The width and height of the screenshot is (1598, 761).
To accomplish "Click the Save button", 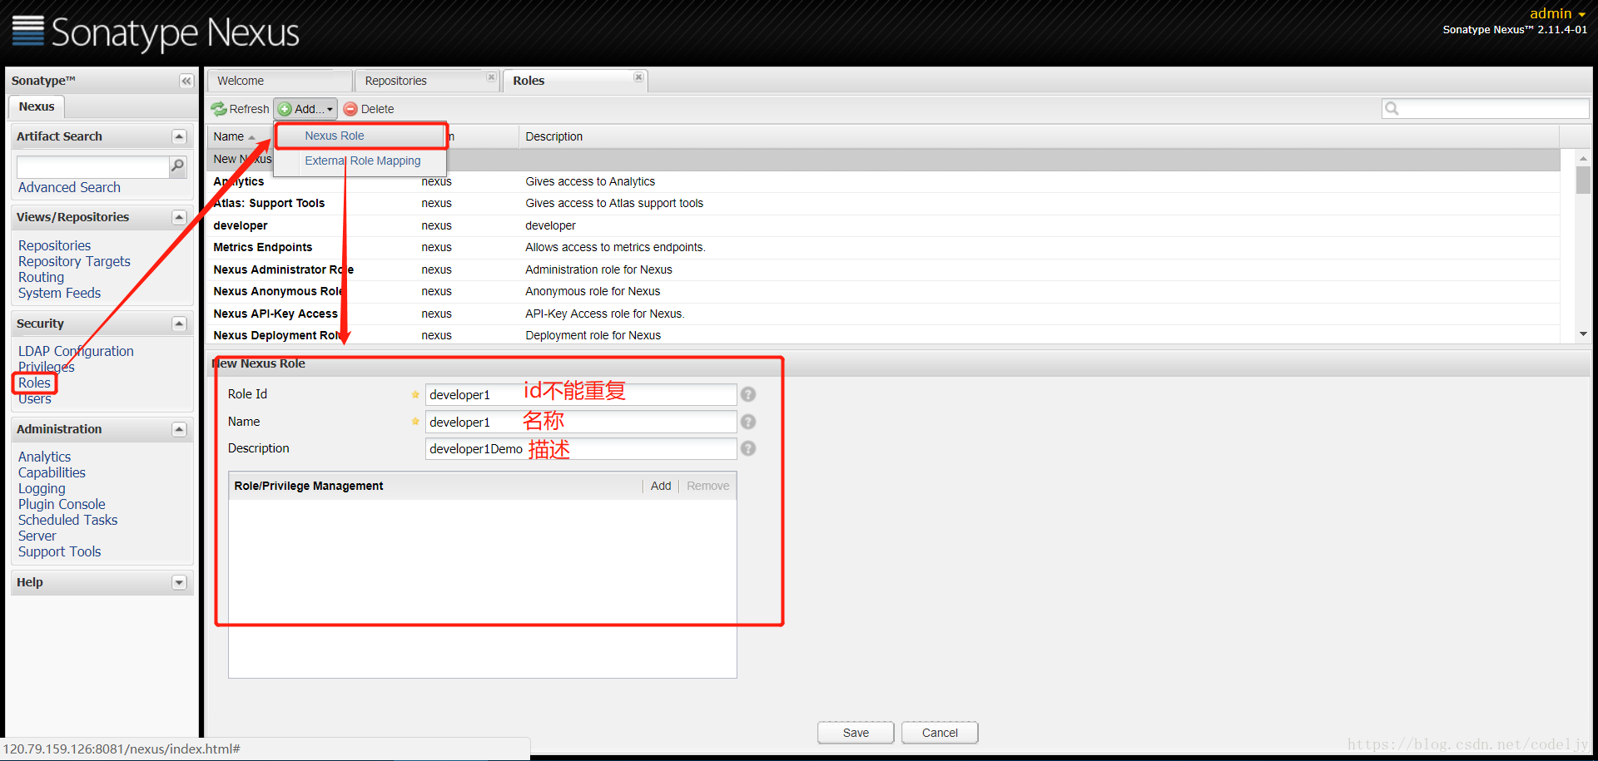I will [x=856, y=733].
